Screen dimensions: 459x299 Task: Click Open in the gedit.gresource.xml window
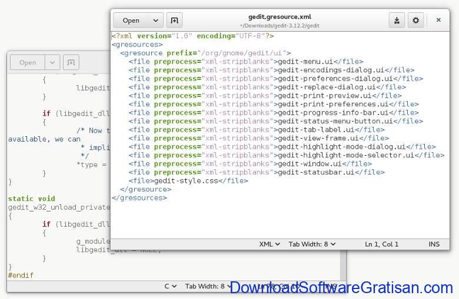(131, 21)
